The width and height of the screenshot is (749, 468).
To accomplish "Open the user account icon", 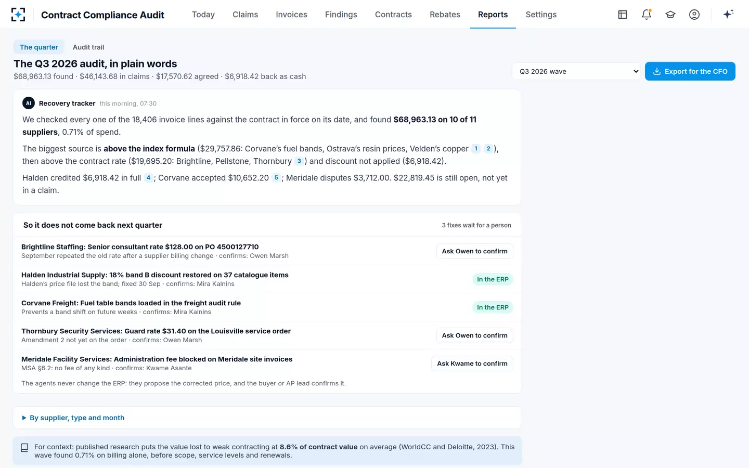I will (694, 15).
